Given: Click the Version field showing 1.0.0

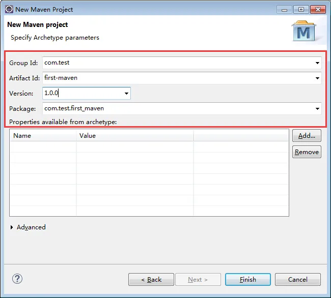Looking at the screenshot, I should [x=87, y=94].
